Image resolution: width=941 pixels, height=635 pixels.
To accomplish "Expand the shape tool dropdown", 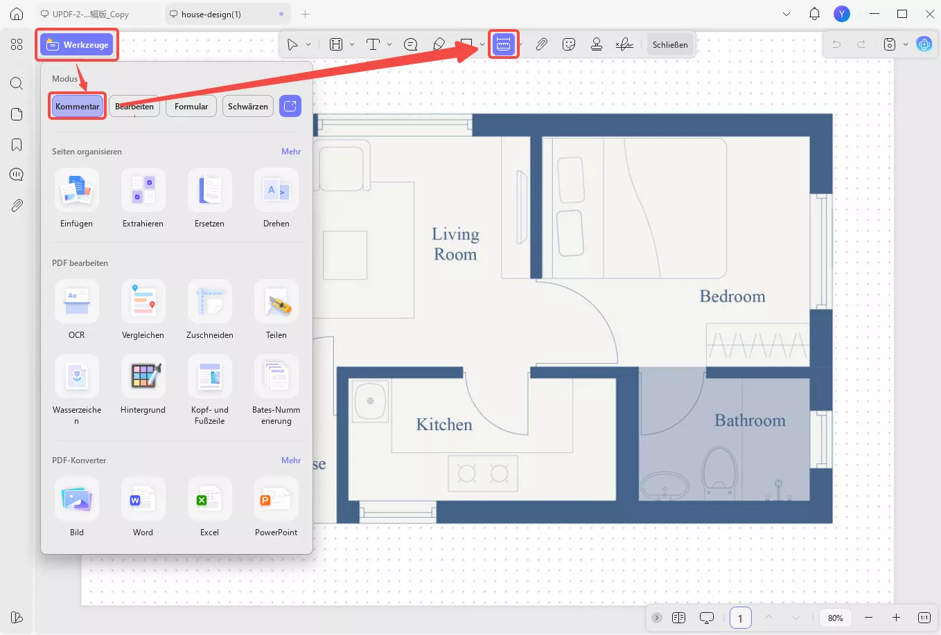I will click(x=482, y=45).
